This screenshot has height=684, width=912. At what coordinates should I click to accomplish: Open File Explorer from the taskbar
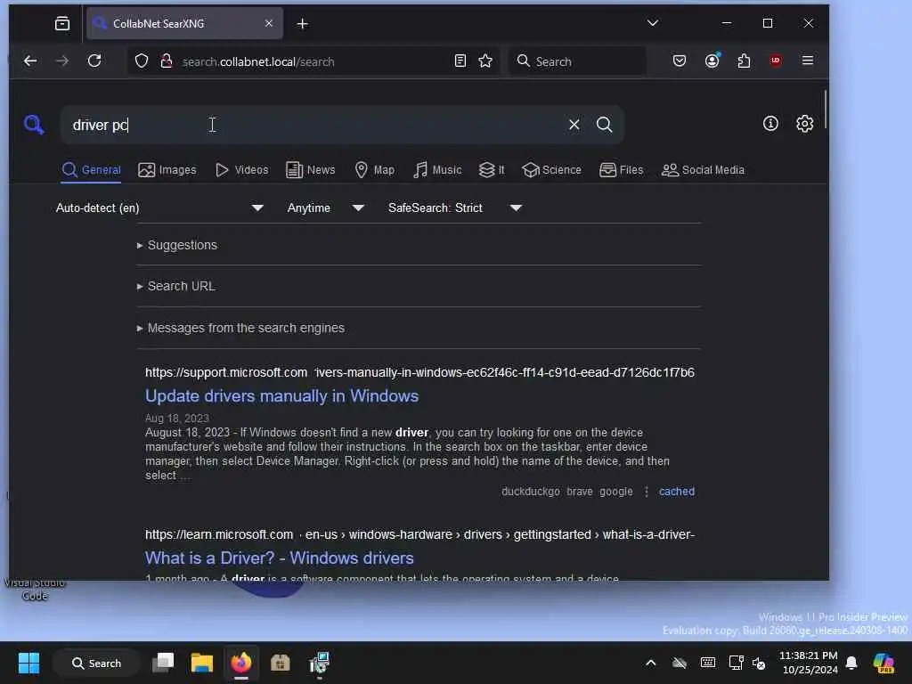[202, 663]
